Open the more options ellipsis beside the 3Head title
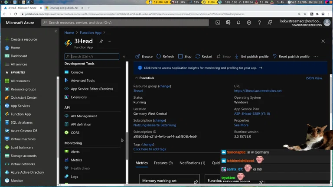333x187 pixels. (109, 42)
